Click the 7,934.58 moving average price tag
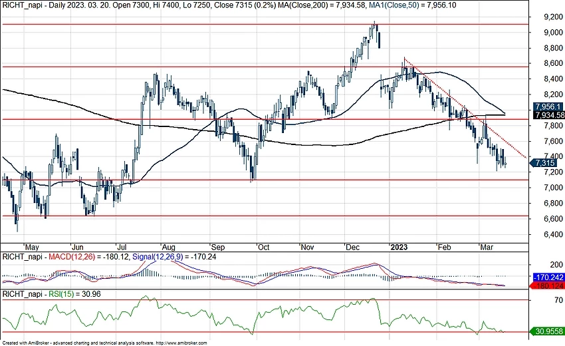This screenshot has width=565, height=346. [x=548, y=115]
